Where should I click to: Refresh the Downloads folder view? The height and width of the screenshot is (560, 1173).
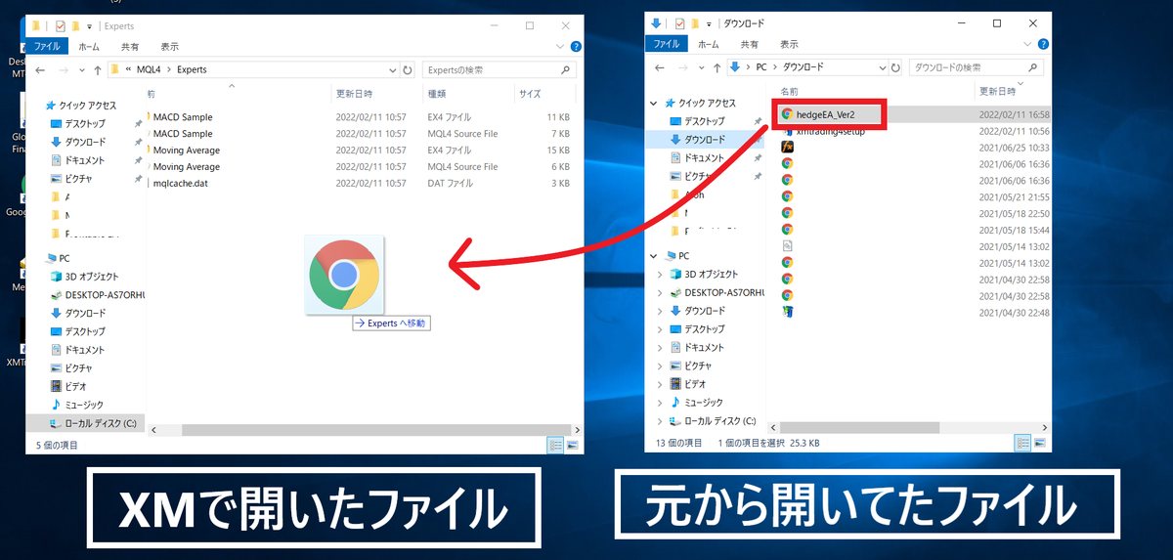pyautogui.click(x=896, y=67)
